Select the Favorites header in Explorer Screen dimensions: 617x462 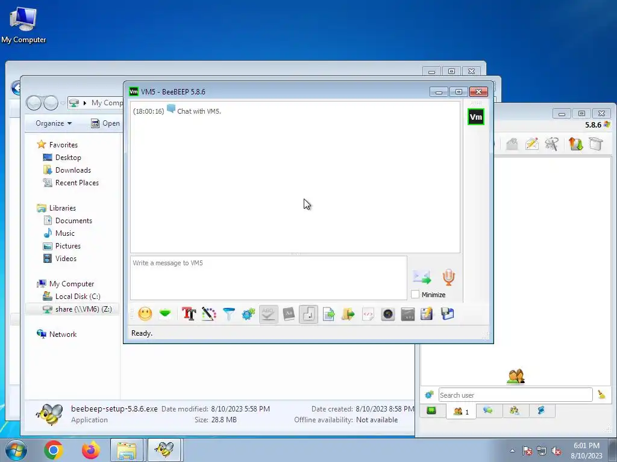[63, 144]
